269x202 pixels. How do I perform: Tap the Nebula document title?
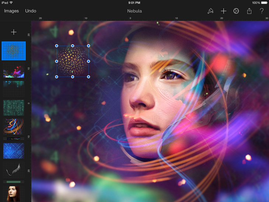pos(134,11)
